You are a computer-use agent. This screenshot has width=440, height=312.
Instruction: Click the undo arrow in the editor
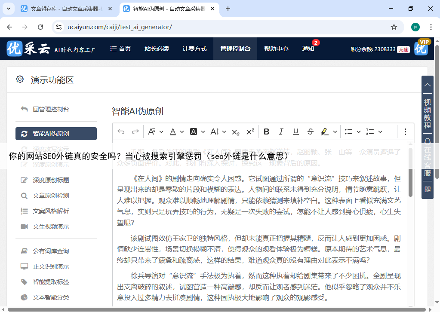pyautogui.click(x=121, y=132)
